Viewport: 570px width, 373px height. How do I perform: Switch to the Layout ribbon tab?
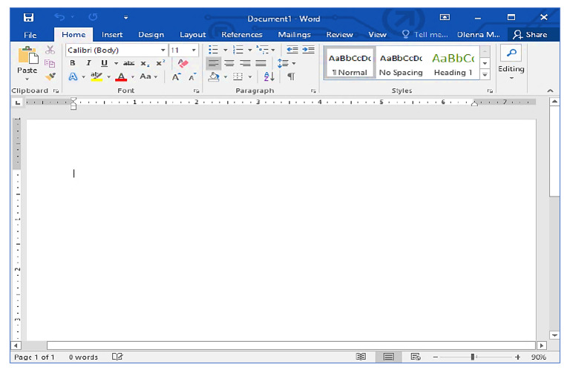tap(192, 34)
